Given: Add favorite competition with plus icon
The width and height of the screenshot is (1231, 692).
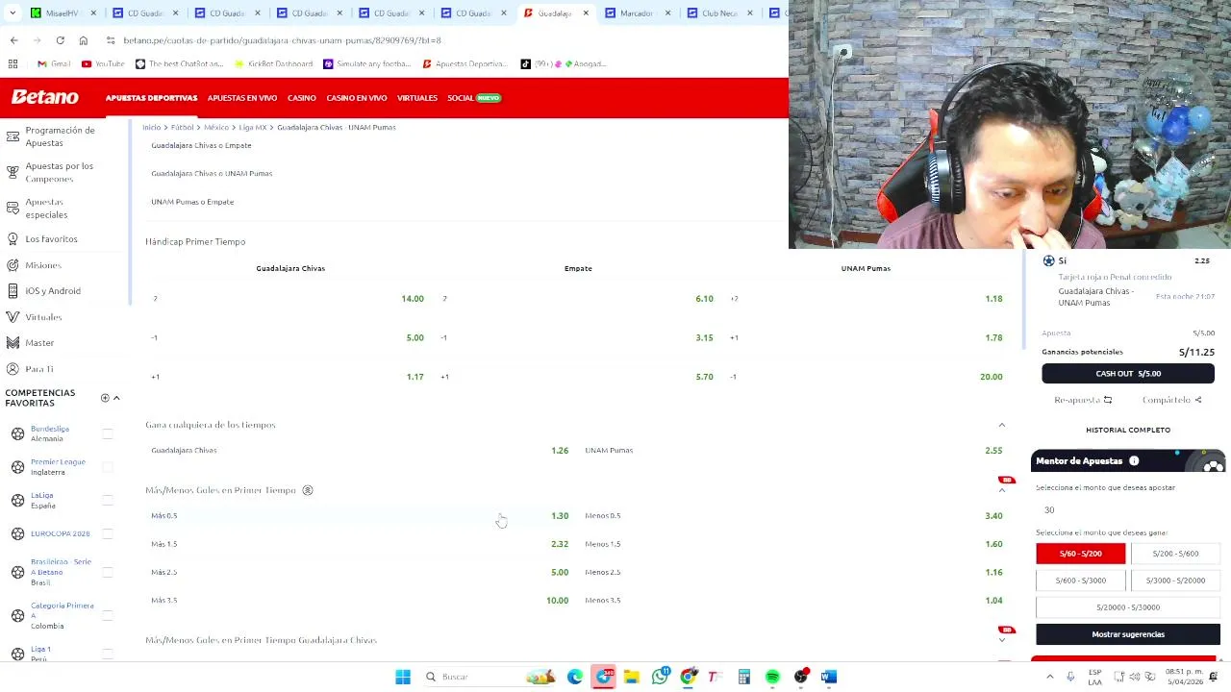Looking at the screenshot, I should tap(105, 398).
